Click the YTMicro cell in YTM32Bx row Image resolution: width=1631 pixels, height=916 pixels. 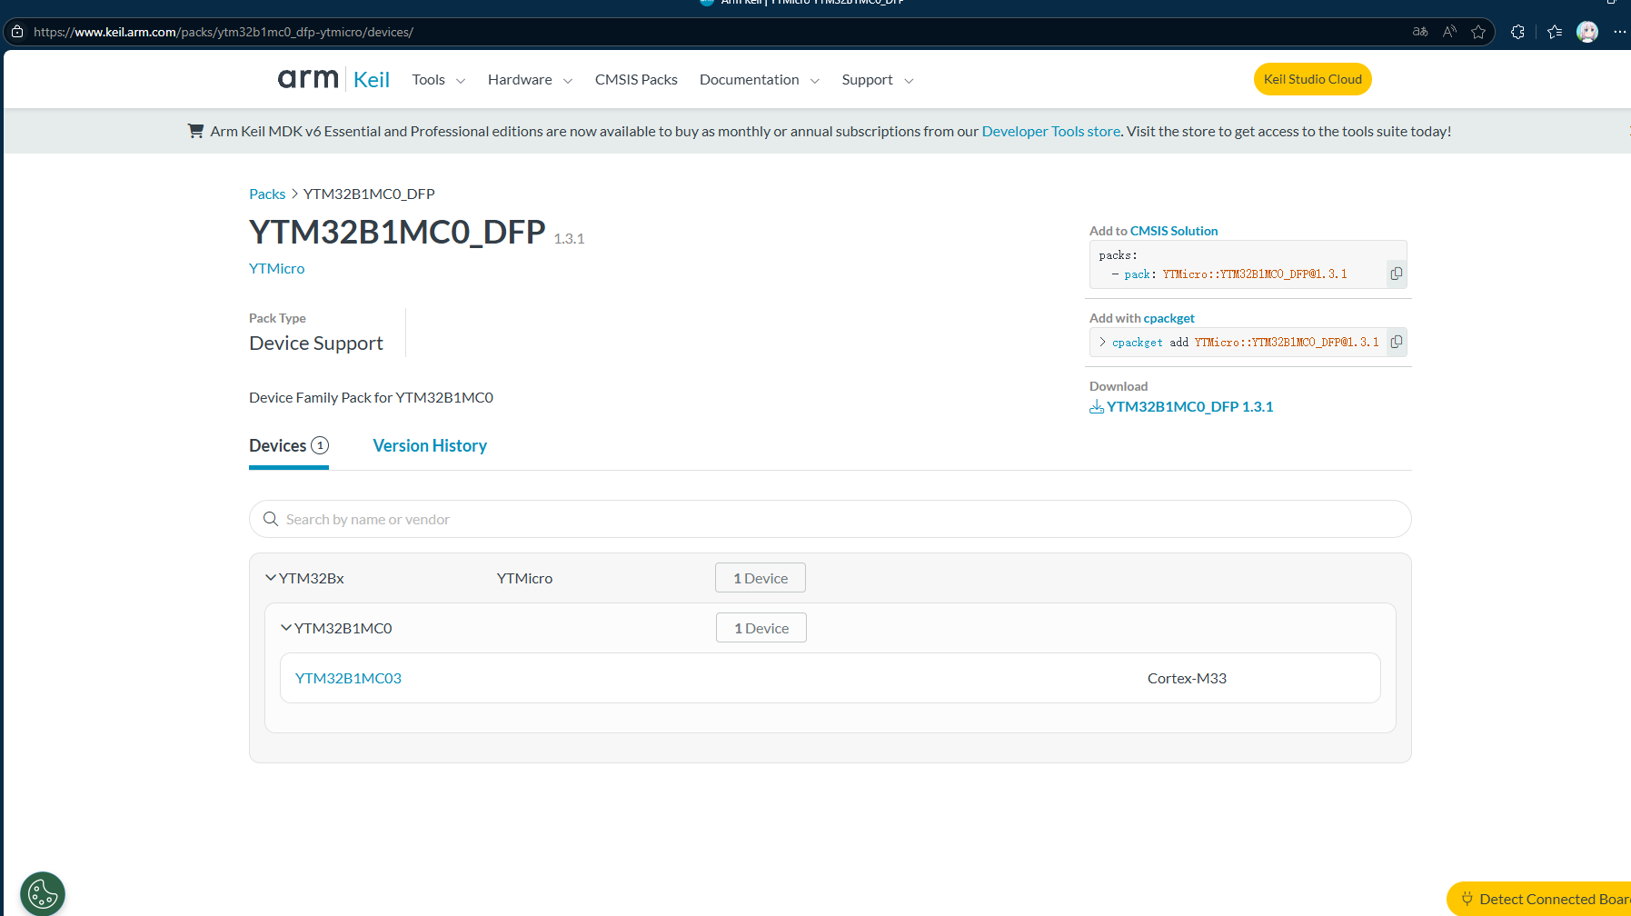coord(524,578)
